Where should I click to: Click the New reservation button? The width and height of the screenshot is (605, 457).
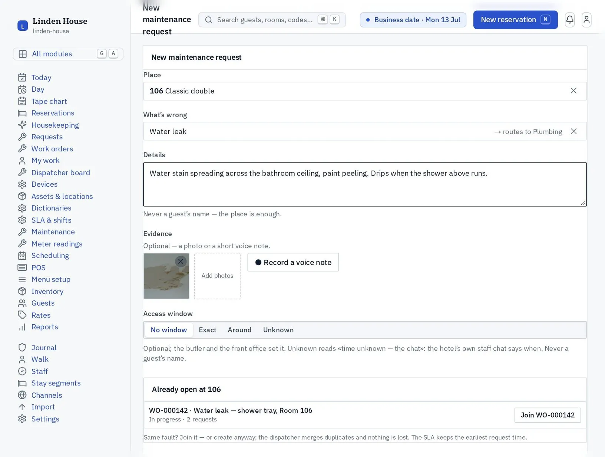tap(515, 20)
